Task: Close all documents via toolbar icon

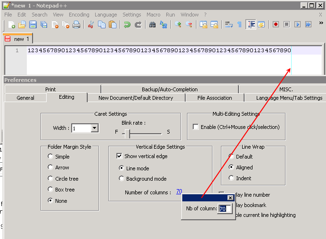Action: [65, 24]
